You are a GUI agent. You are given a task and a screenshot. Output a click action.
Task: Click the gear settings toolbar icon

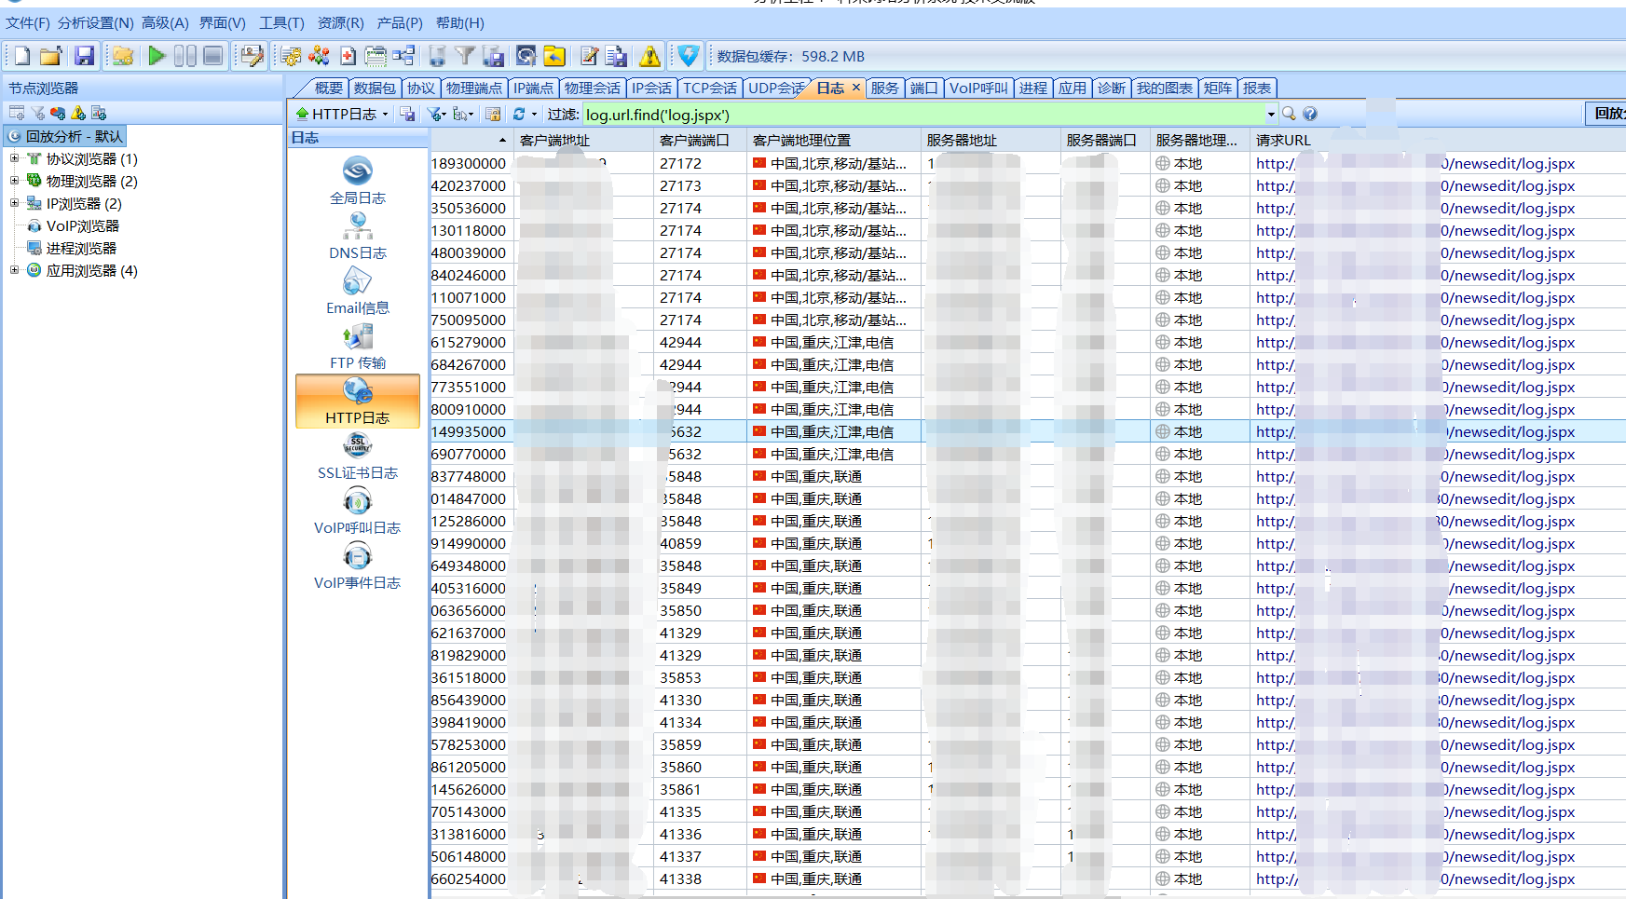(x=291, y=56)
